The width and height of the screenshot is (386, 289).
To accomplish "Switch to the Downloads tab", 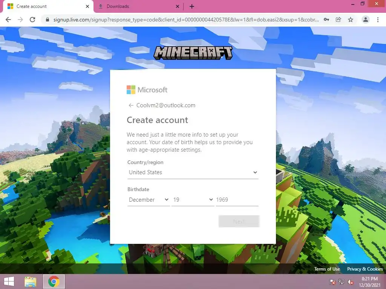I will coord(139,6).
